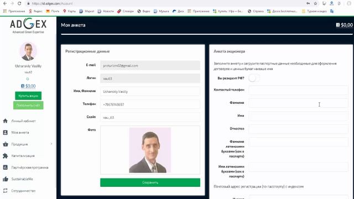The height and width of the screenshot is (199, 354).
Task: Click the sidebar profile avatar
Action: [x=28, y=51]
